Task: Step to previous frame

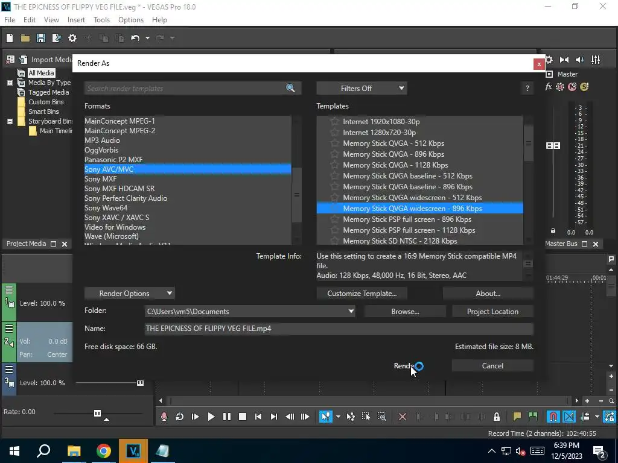Action: (290, 417)
